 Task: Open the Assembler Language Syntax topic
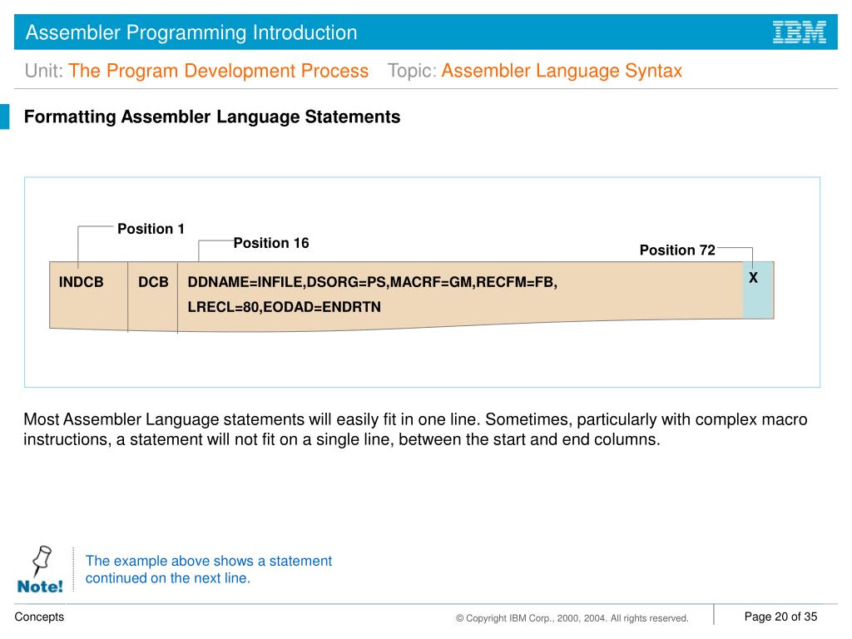pyautogui.click(x=562, y=71)
